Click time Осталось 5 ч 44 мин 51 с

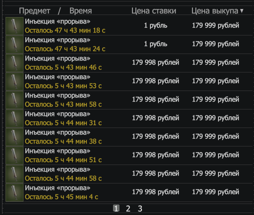tap(63, 160)
